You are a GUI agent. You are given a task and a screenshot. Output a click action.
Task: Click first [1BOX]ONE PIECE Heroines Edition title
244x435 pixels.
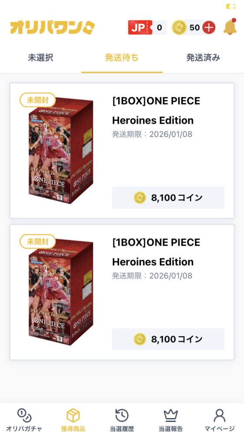(x=156, y=111)
